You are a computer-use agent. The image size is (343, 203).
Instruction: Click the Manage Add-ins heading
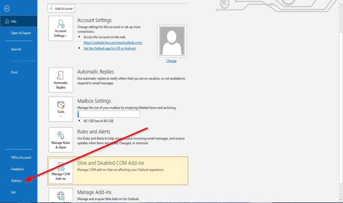(x=94, y=192)
